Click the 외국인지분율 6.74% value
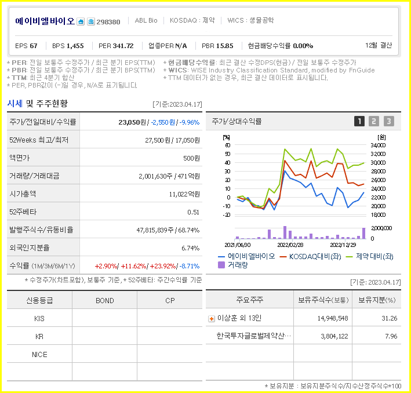 (191, 248)
